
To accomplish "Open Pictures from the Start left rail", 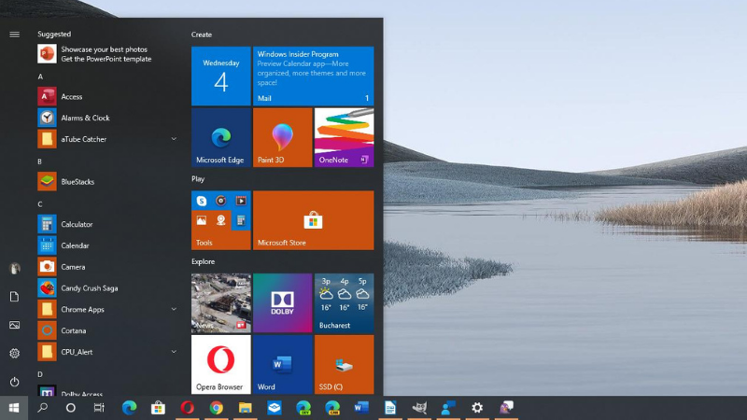I will (x=14, y=325).
